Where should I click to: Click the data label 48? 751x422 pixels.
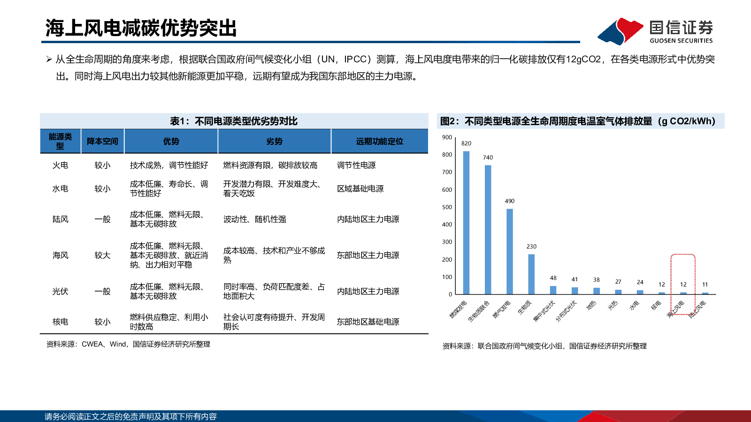553,278
